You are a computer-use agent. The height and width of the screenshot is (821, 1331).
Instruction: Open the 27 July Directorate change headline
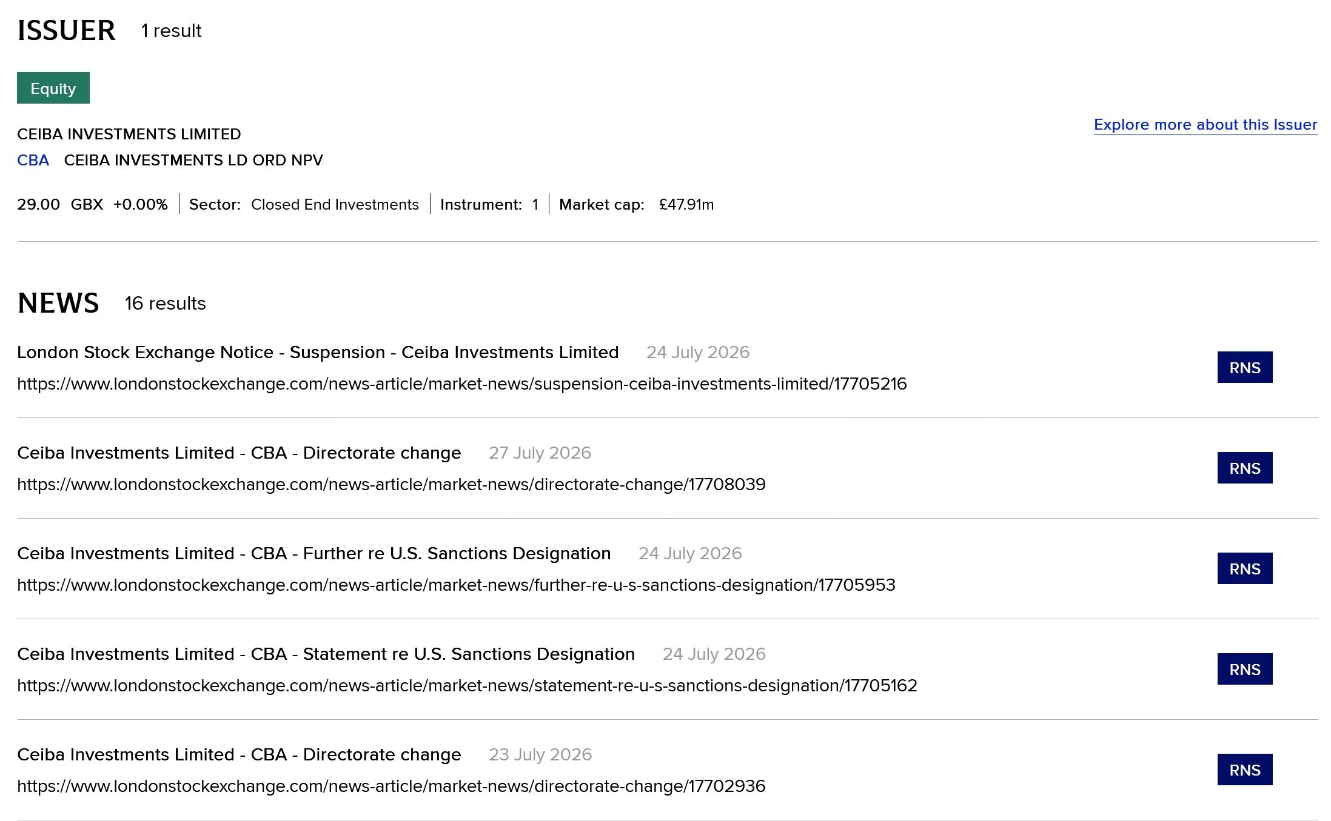(x=239, y=453)
